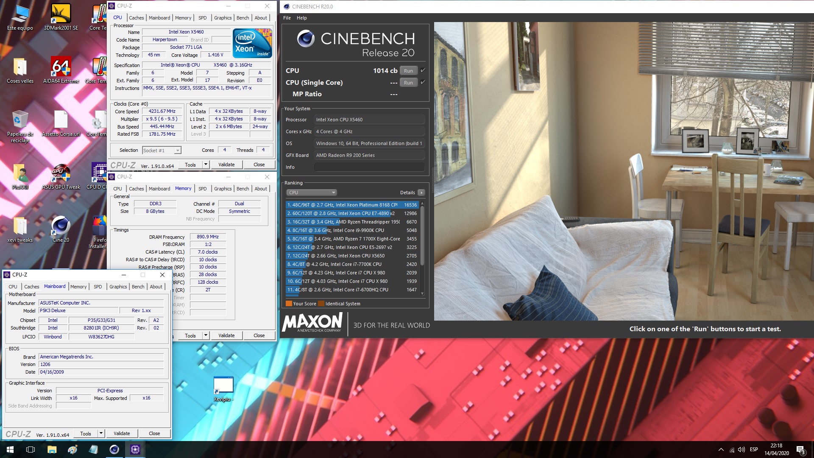Viewport: 814px width, 458px height.
Task: Toggle the CPU test checkmark
Action: click(423, 70)
